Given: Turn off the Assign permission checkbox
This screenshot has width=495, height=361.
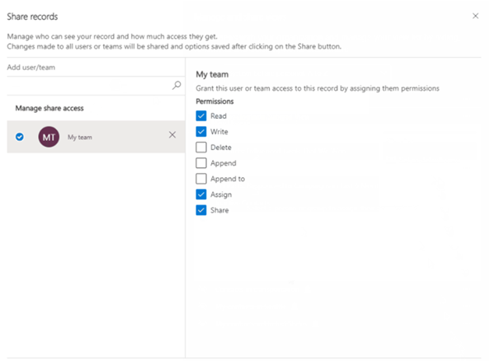Looking at the screenshot, I should click(201, 195).
